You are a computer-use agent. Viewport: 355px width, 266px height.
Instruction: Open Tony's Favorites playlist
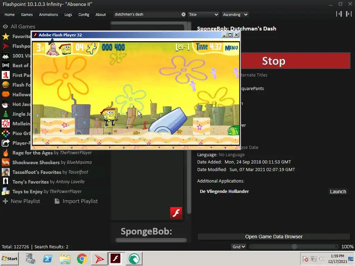tap(49, 182)
